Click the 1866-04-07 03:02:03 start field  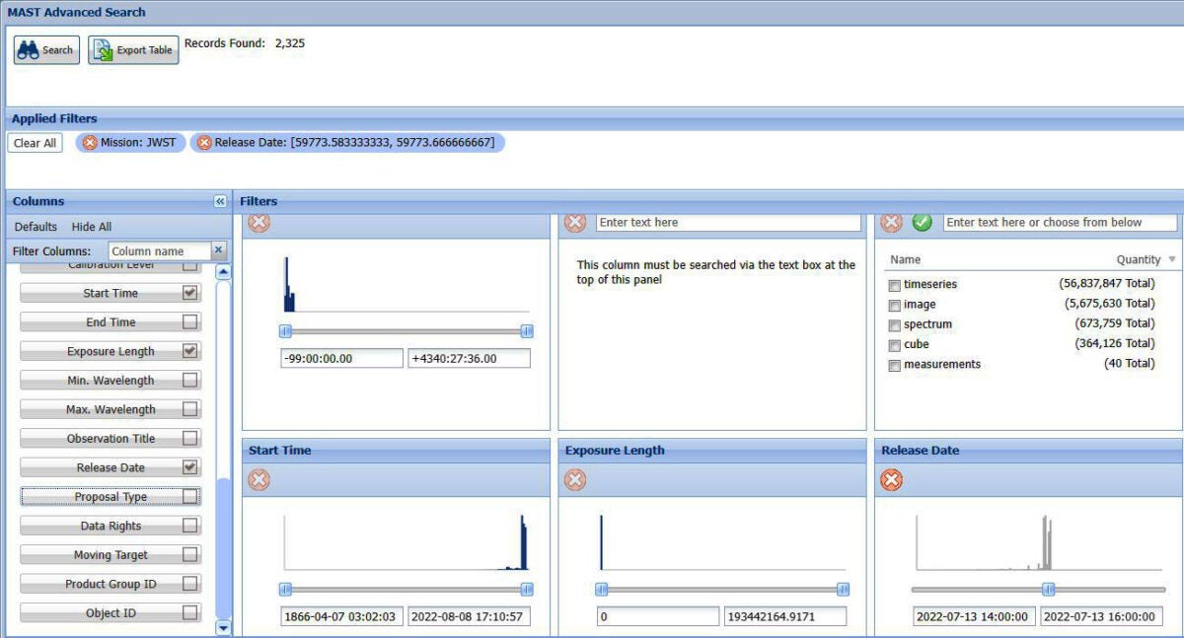click(341, 616)
